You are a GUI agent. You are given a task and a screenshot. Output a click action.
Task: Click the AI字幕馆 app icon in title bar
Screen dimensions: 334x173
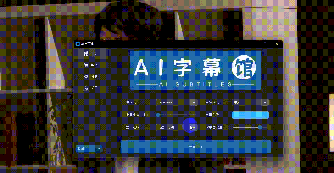click(x=78, y=44)
